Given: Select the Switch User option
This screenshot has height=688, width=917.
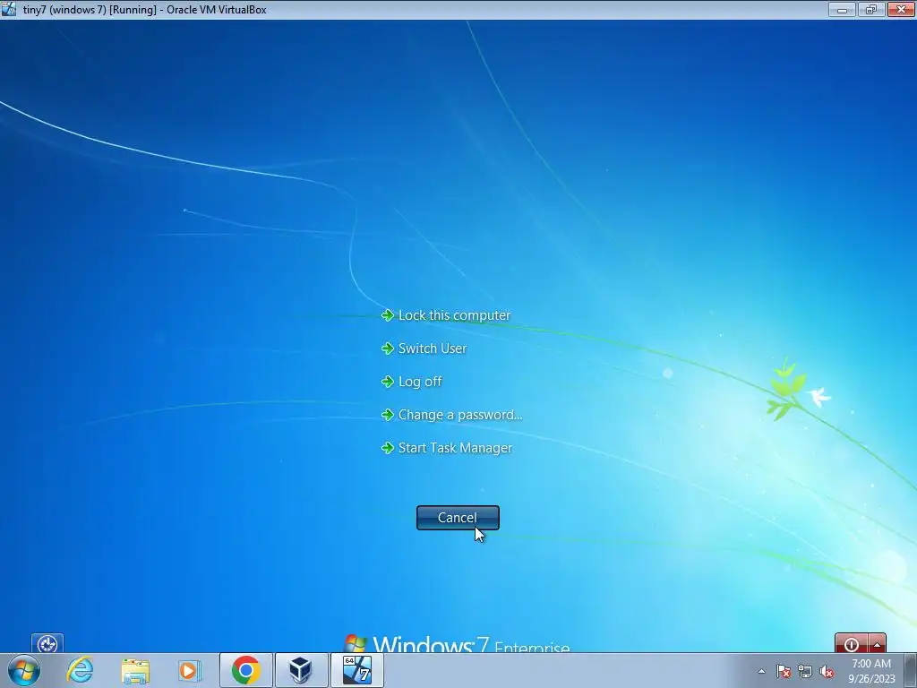Looking at the screenshot, I should [424, 348].
